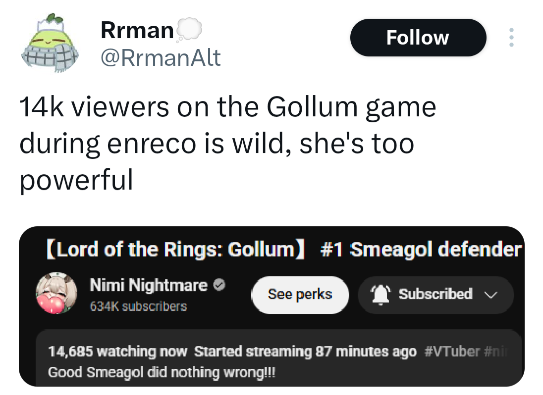
Task: Click the 634K subscribers count
Action: [138, 306]
